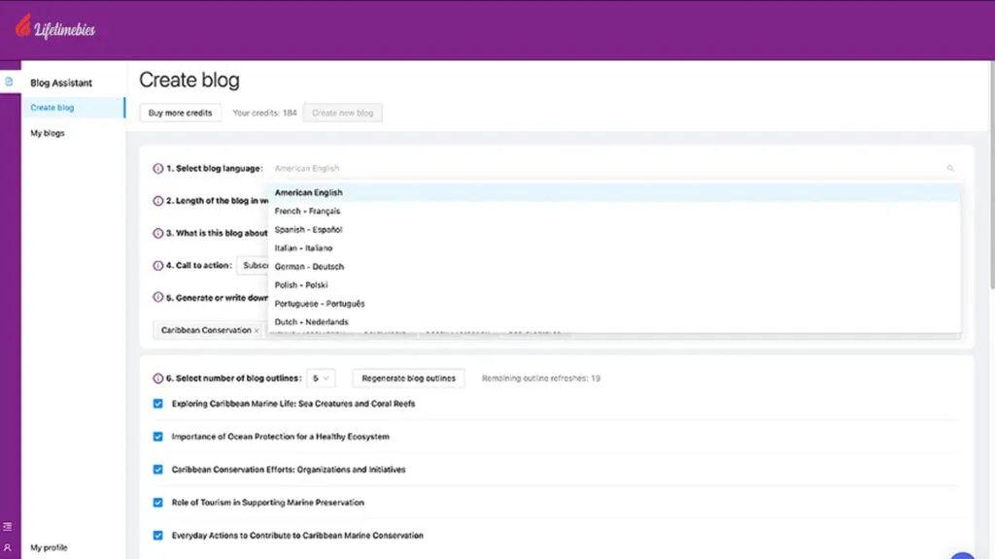Click the search icon in the language field
Viewport: 995px width, 559px height.
coord(949,169)
